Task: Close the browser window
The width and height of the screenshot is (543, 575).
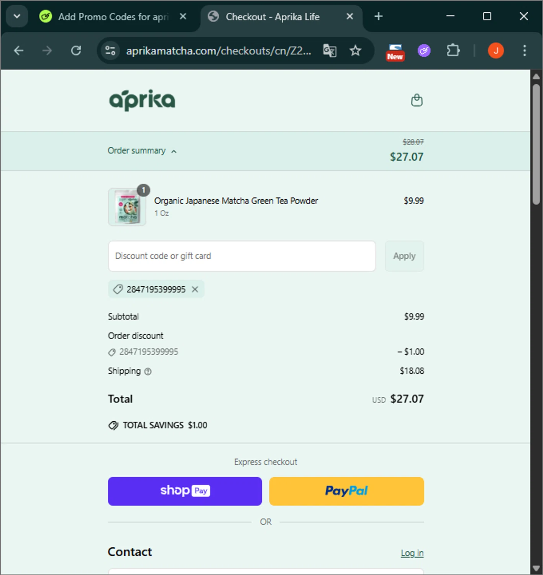Action: coord(523,16)
